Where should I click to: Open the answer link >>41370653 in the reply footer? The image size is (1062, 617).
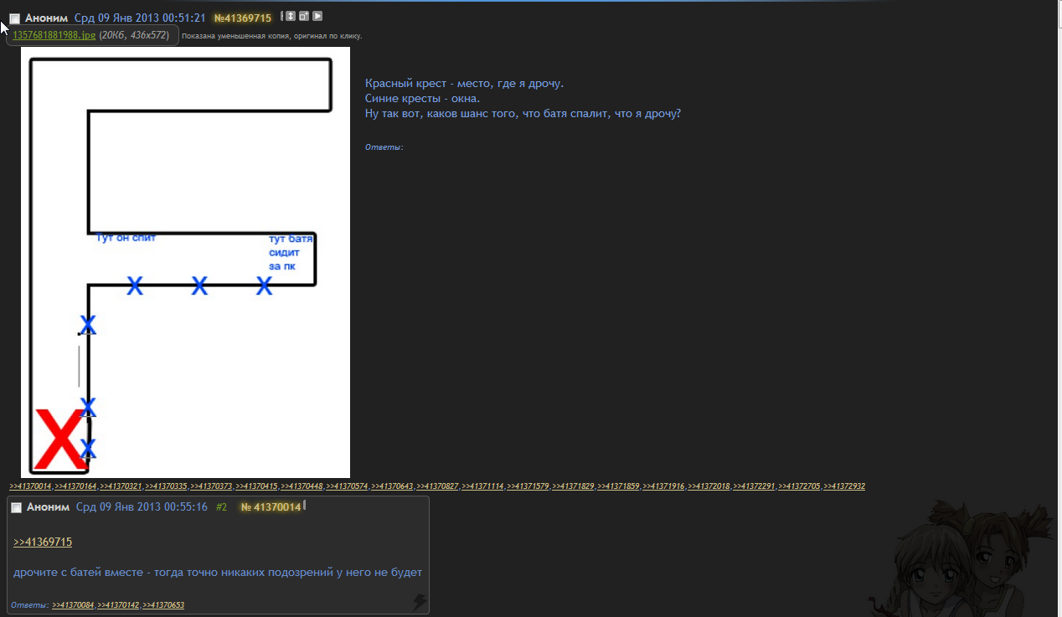click(163, 605)
